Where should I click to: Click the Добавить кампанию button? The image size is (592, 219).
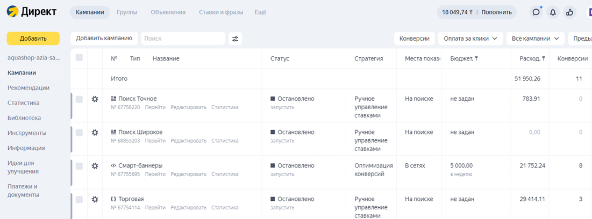coord(104,38)
